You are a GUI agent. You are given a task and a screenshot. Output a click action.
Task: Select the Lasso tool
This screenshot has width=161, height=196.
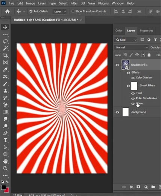point(5,41)
